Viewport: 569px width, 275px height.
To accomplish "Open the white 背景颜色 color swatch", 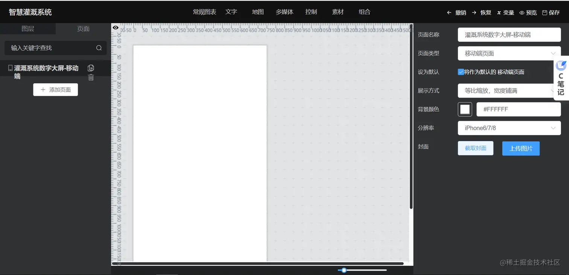I will (x=465, y=109).
